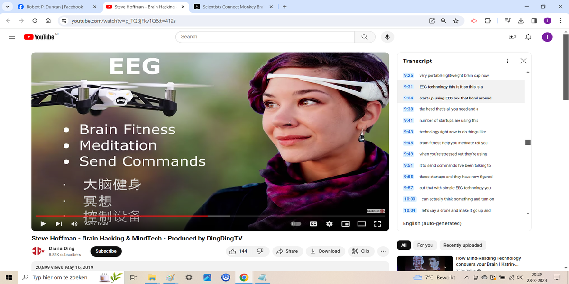The height and width of the screenshot is (284, 569).
Task: Click the Download button
Action: 325,251
